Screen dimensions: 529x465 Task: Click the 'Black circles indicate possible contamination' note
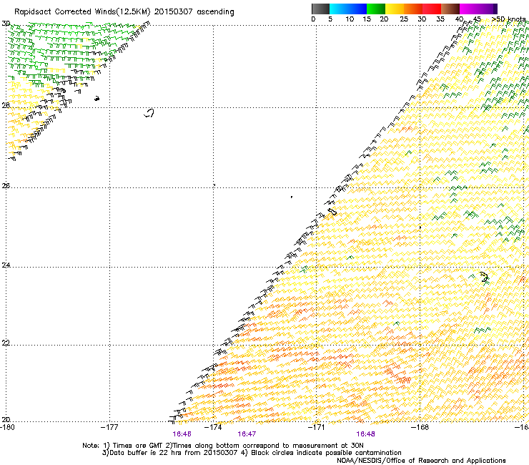coord(322,453)
